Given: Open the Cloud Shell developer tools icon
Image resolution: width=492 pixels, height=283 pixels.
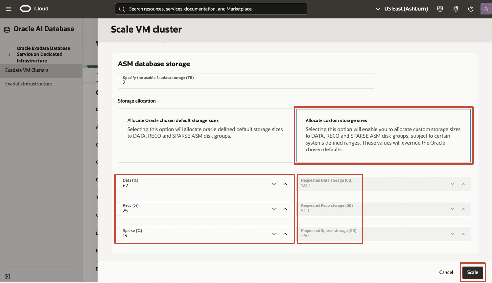Looking at the screenshot, I should point(440,9).
